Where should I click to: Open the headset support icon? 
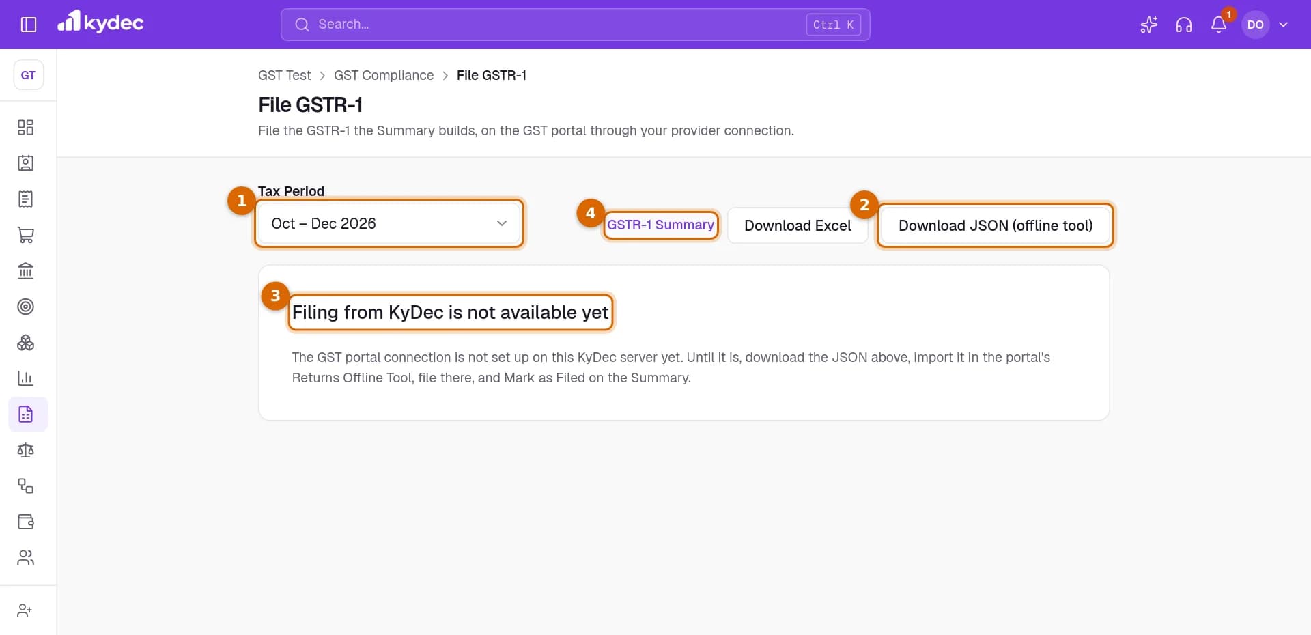(1184, 25)
